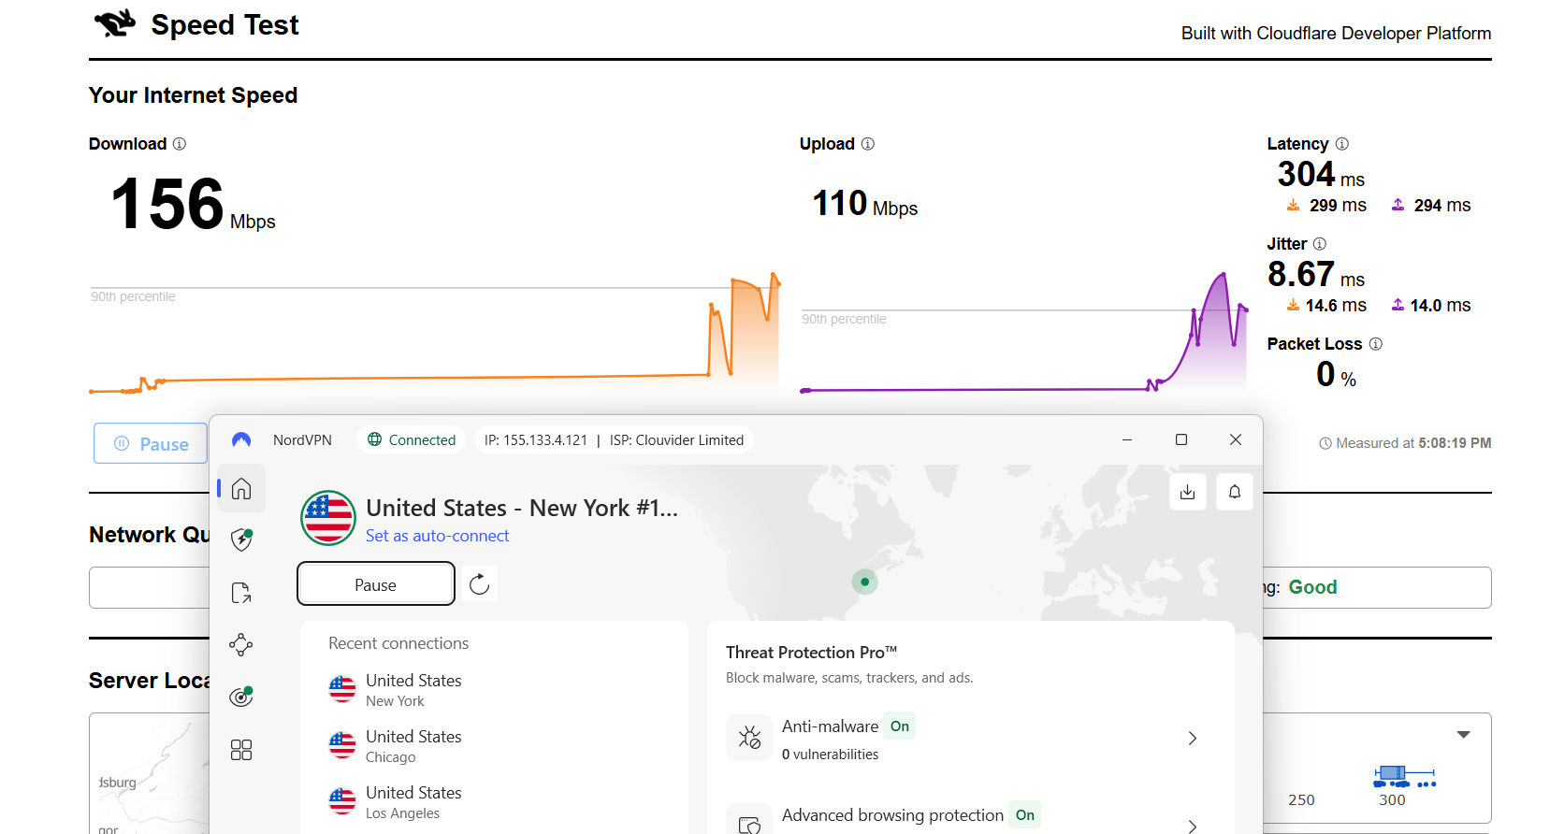Expand Anti-malware settings chevron
The height and width of the screenshot is (834, 1564).
[x=1193, y=739]
